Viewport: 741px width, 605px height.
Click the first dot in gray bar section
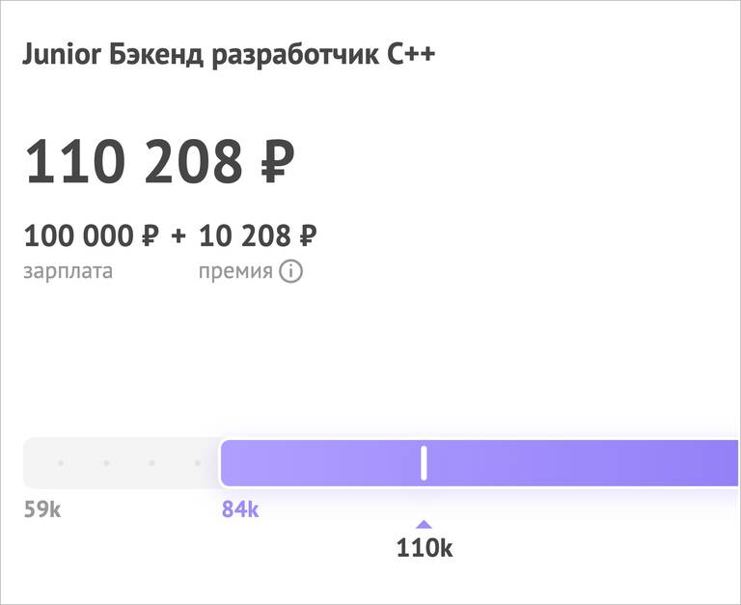61,463
